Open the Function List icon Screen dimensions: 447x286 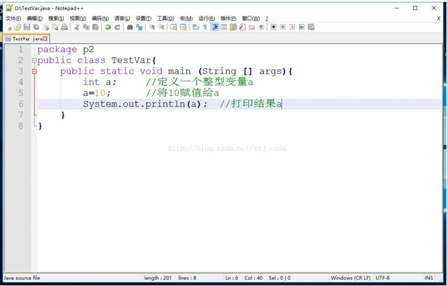[x=243, y=27]
